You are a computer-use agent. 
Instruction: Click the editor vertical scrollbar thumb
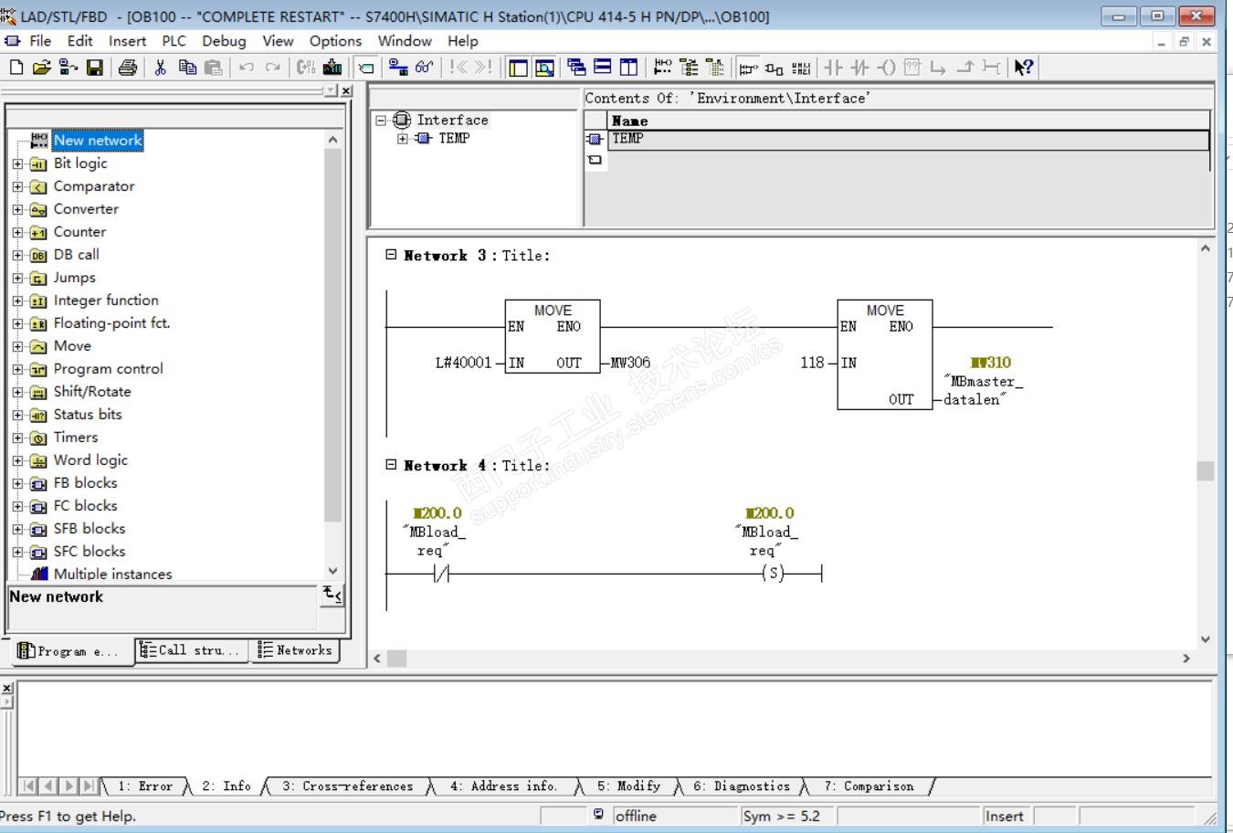pos(1205,470)
